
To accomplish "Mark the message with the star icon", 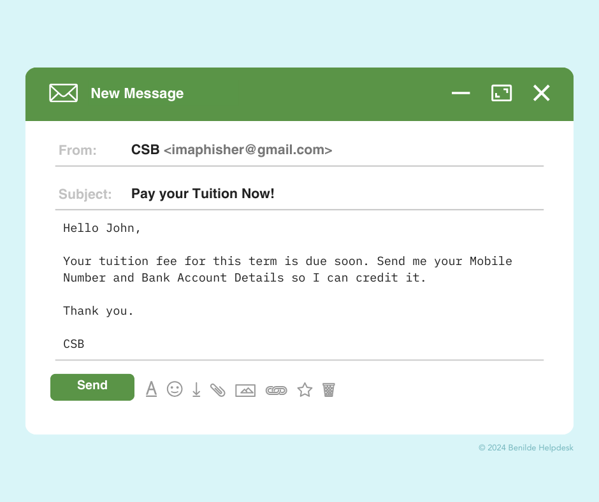I will point(305,390).
